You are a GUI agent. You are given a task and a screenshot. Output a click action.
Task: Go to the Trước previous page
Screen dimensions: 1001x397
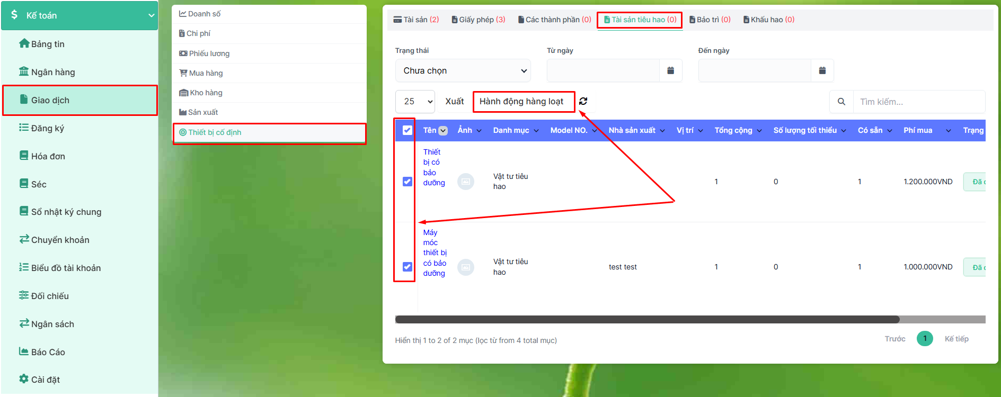pos(895,339)
